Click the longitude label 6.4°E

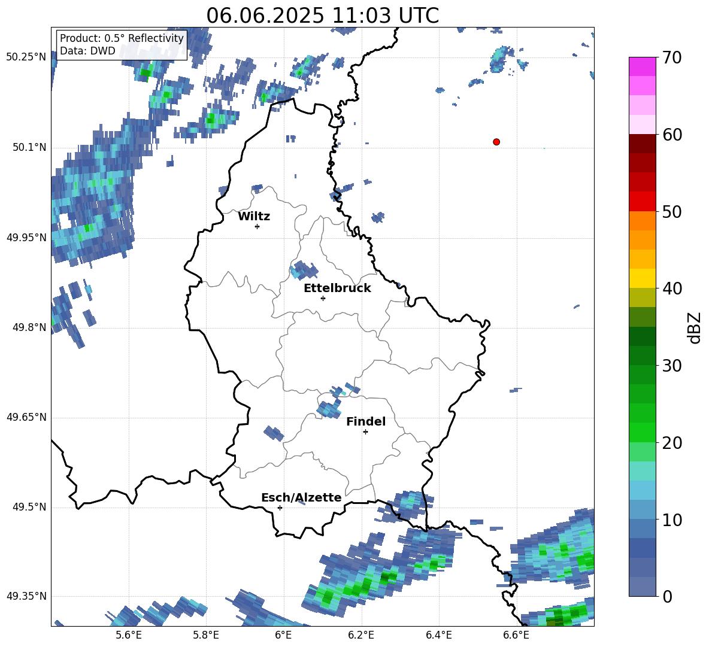[x=438, y=635]
